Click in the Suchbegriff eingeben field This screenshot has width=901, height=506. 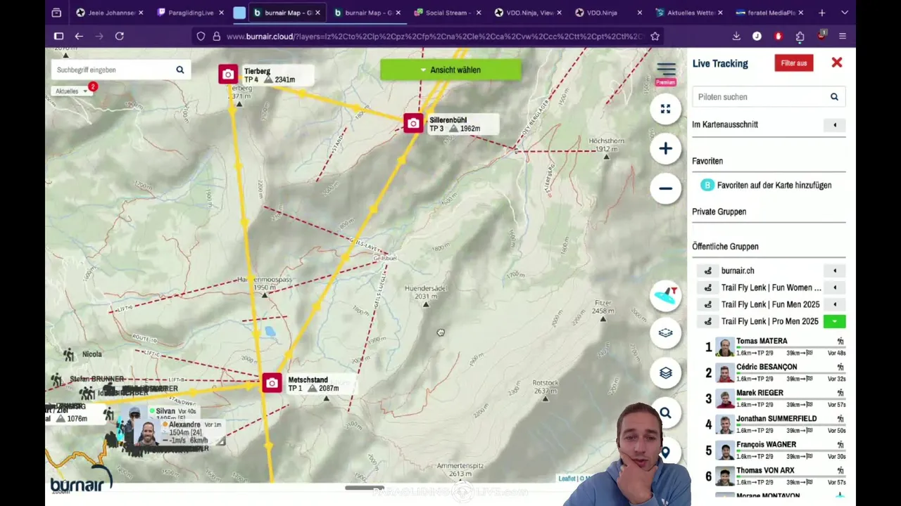pos(121,70)
